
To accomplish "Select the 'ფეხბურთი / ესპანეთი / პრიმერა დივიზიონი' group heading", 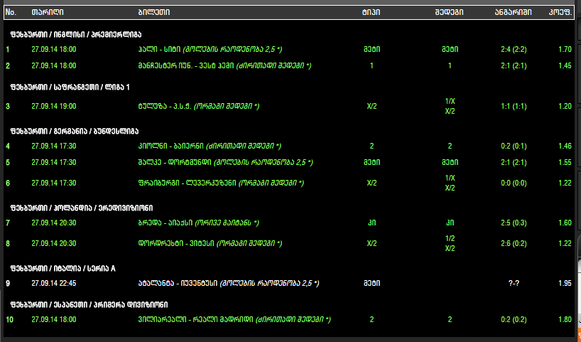I will point(89,305).
